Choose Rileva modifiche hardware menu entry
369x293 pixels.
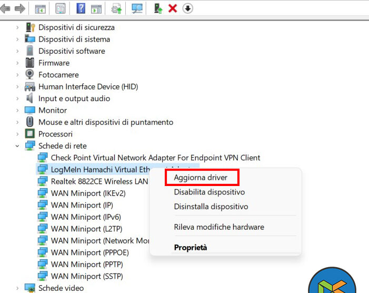219,227
